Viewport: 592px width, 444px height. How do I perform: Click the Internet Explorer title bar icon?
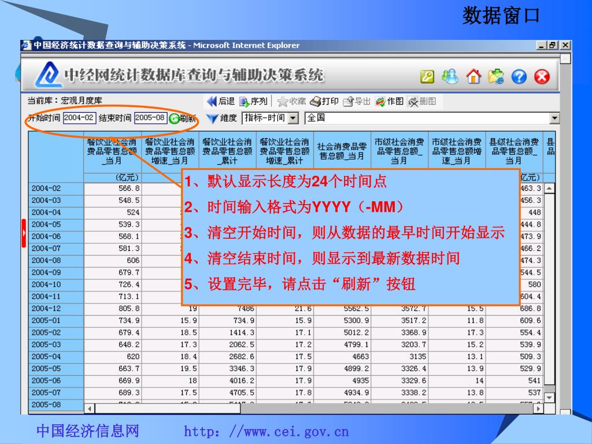27,45
